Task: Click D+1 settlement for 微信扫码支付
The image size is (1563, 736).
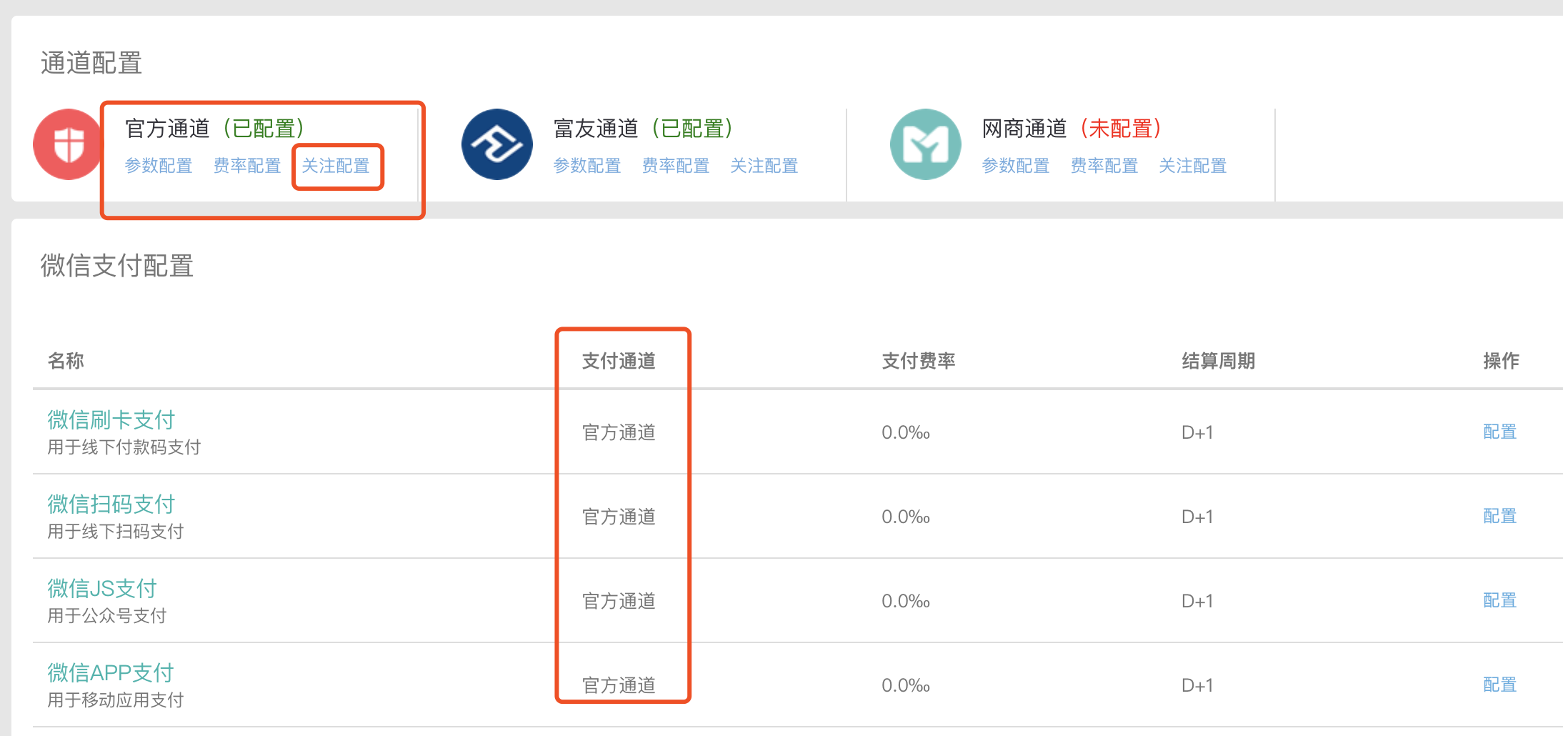Action: (1197, 517)
